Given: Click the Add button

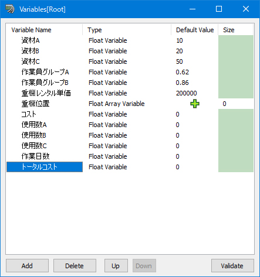Looking at the screenshot, I should (x=27, y=266).
